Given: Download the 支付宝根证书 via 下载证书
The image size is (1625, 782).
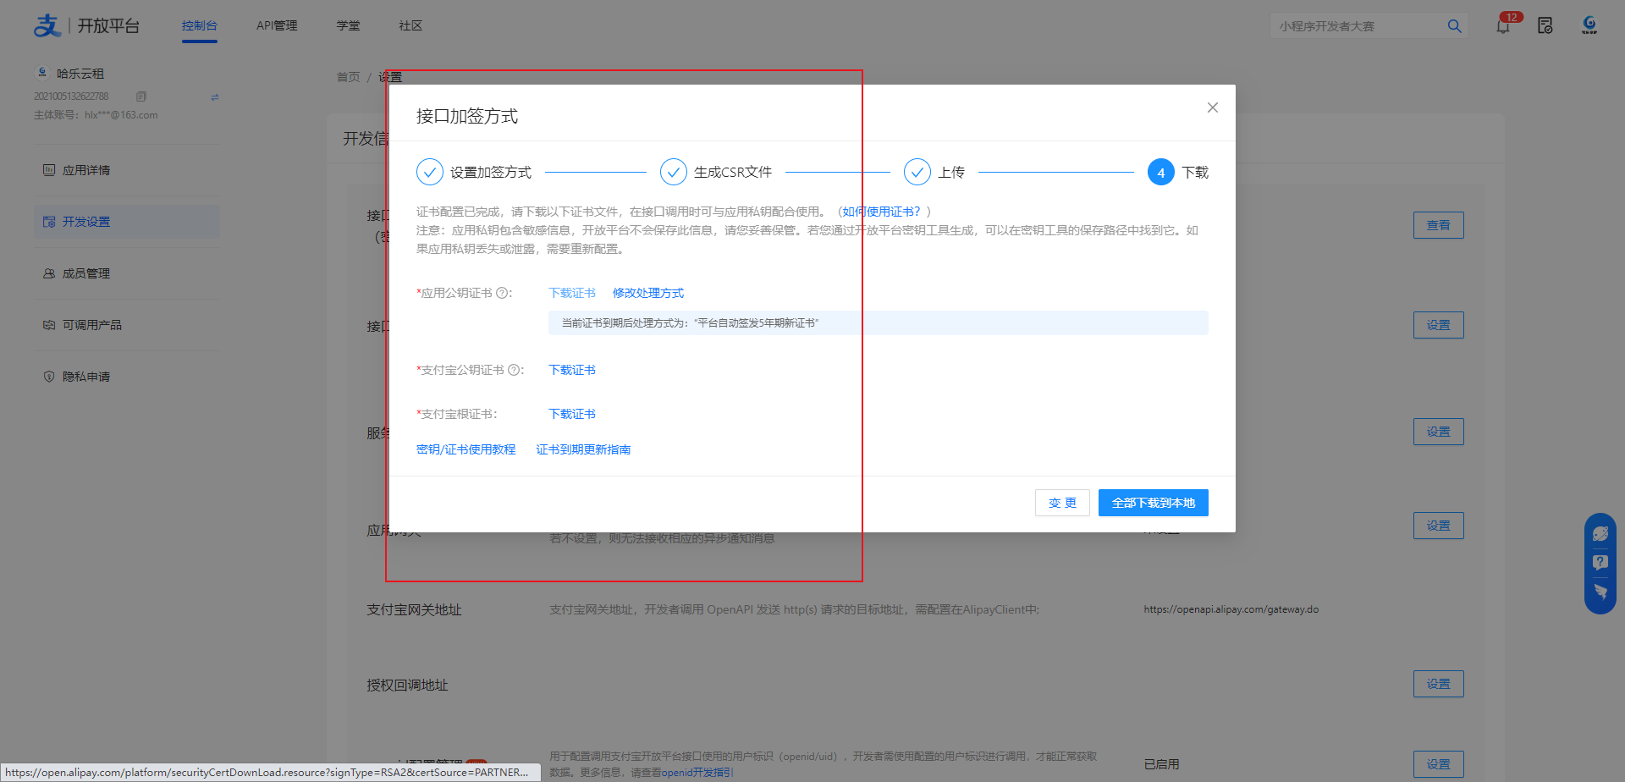Looking at the screenshot, I should coord(572,414).
